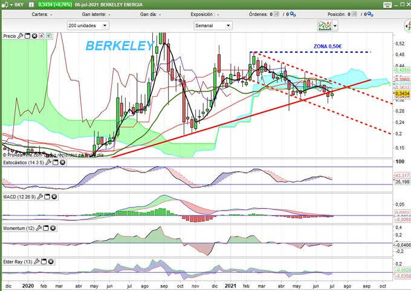Click the BERKELEY ENERGIA title text
Screen dimensions: 411x291
[x=121, y=5]
